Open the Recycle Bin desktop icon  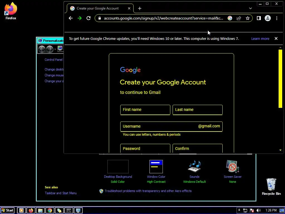(271, 186)
